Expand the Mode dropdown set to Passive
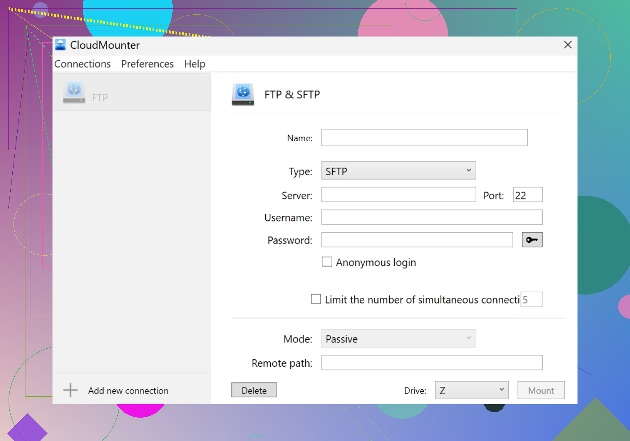630x441 pixels. point(398,339)
